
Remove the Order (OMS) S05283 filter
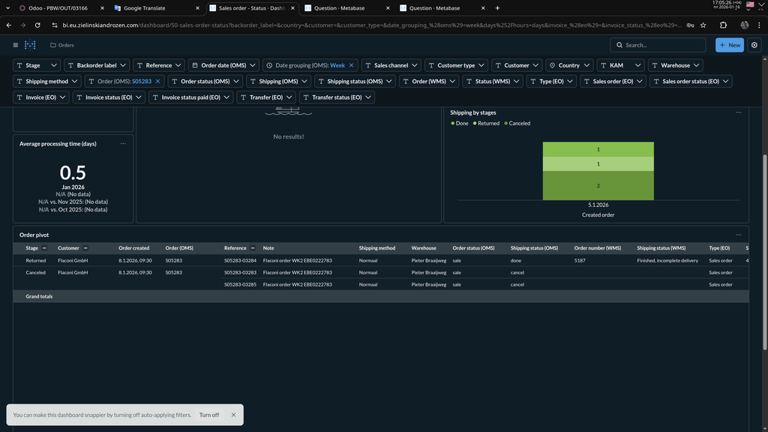pos(157,81)
